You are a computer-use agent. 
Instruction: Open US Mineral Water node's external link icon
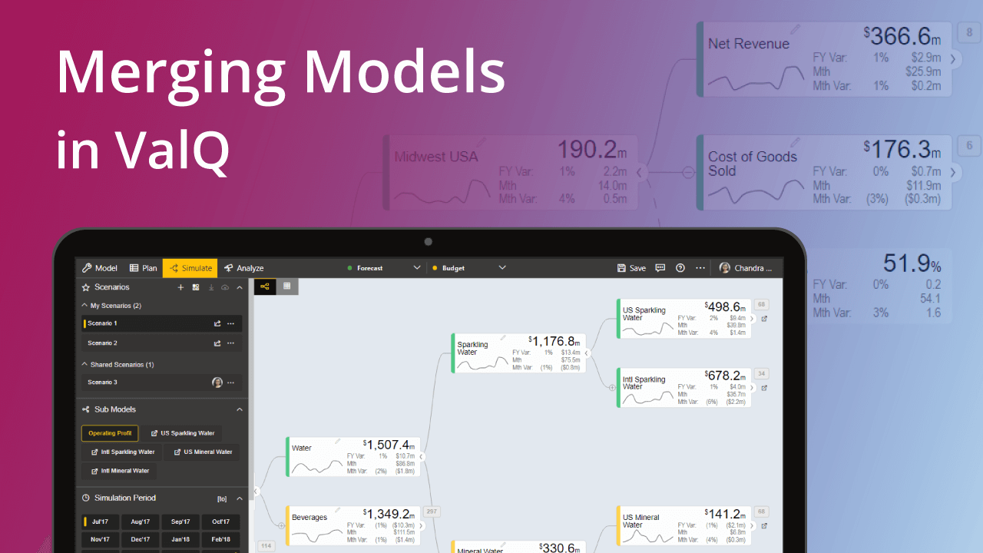point(764,526)
